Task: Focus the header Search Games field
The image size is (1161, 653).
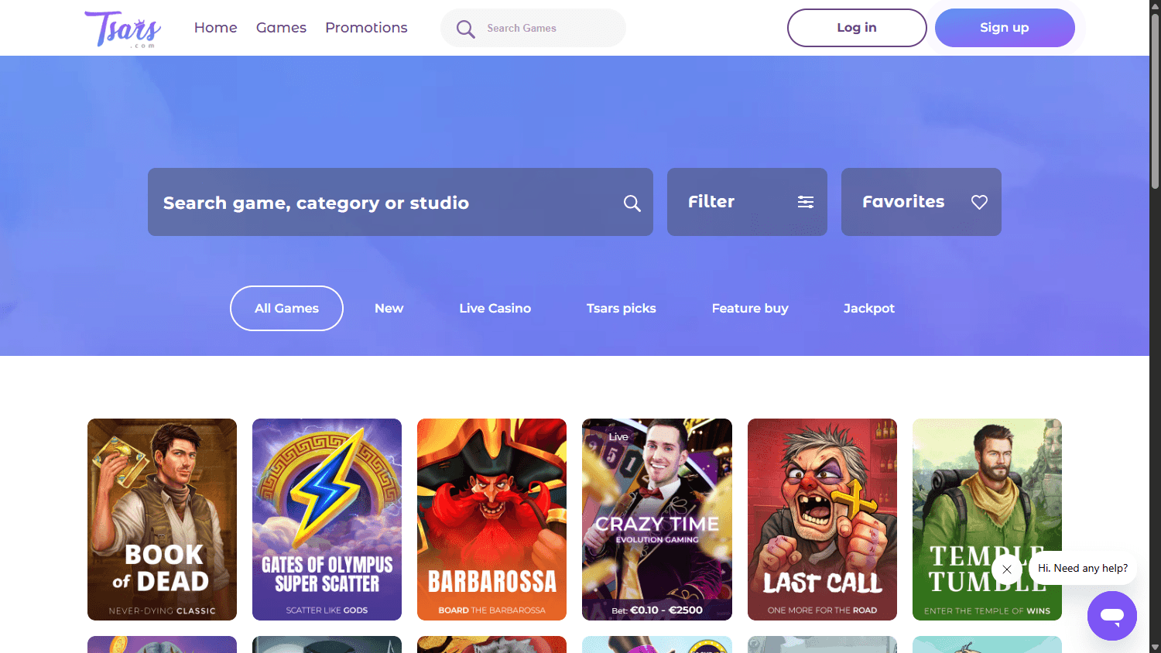Action: [x=533, y=28]
